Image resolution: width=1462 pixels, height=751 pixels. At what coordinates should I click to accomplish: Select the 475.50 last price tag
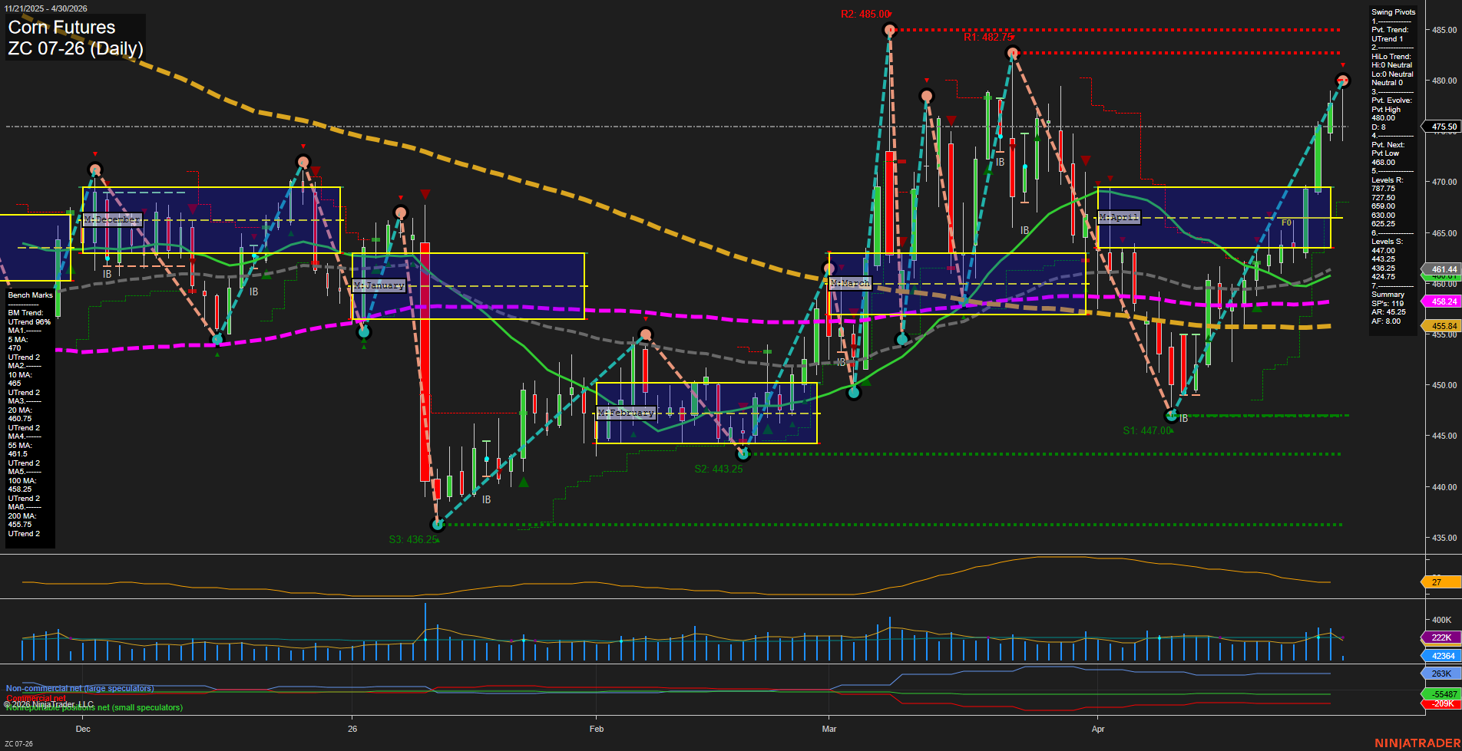1441,127
